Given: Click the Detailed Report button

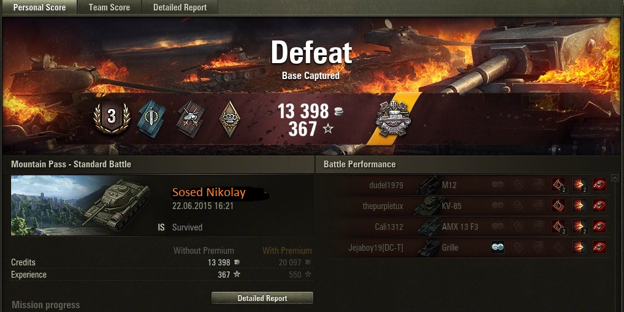Looking at the screenshot, I should point(262,298).
